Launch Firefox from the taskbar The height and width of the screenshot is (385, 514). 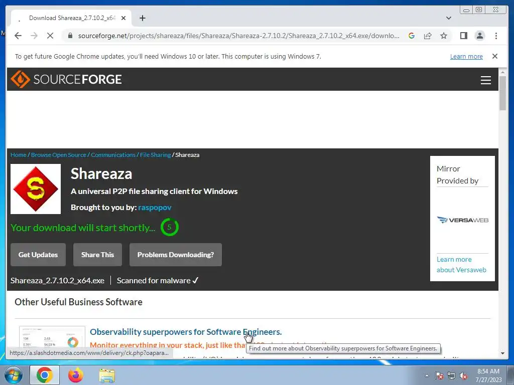point(76,375)
